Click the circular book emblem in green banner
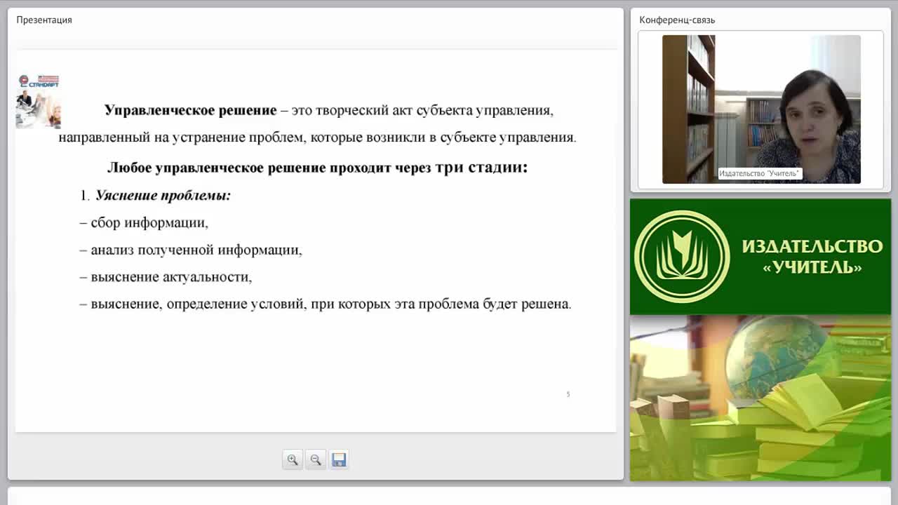The height and width of the screenshot is (505, 898). click(682, 257)
